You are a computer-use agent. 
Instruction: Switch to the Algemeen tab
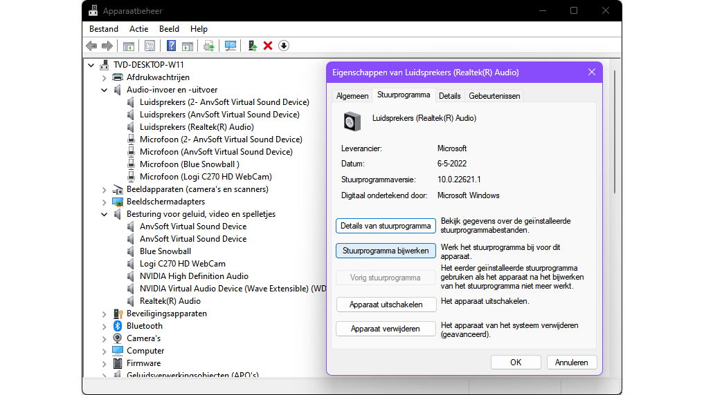352,96
